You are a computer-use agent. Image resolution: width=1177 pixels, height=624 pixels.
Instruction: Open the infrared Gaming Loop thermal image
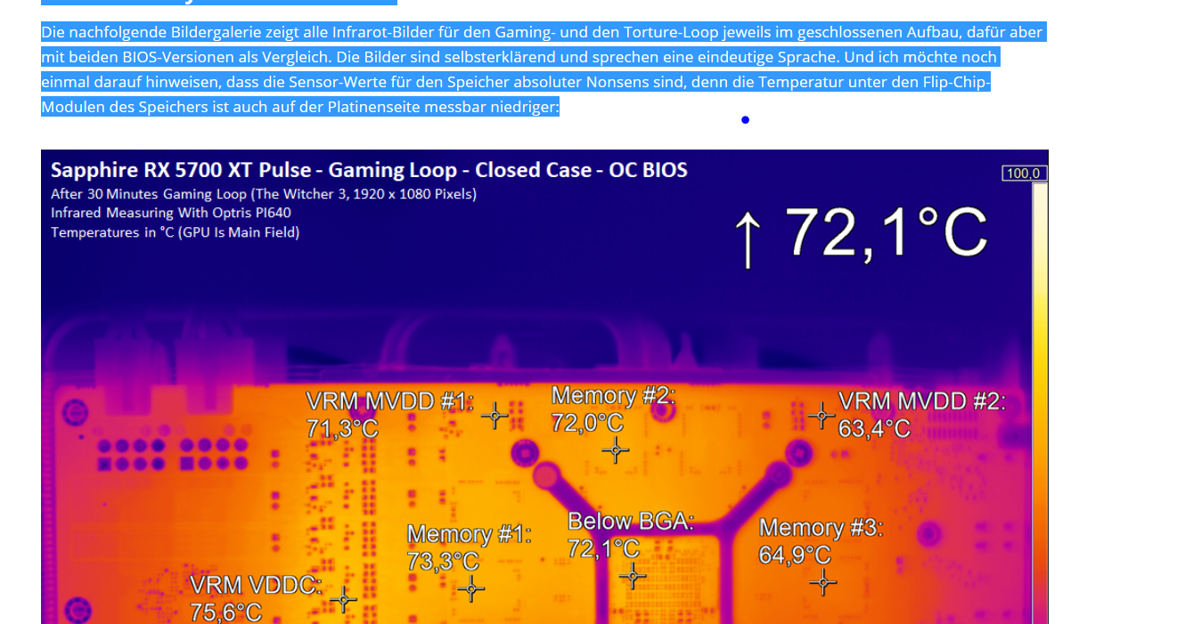(x=544, y=386)
